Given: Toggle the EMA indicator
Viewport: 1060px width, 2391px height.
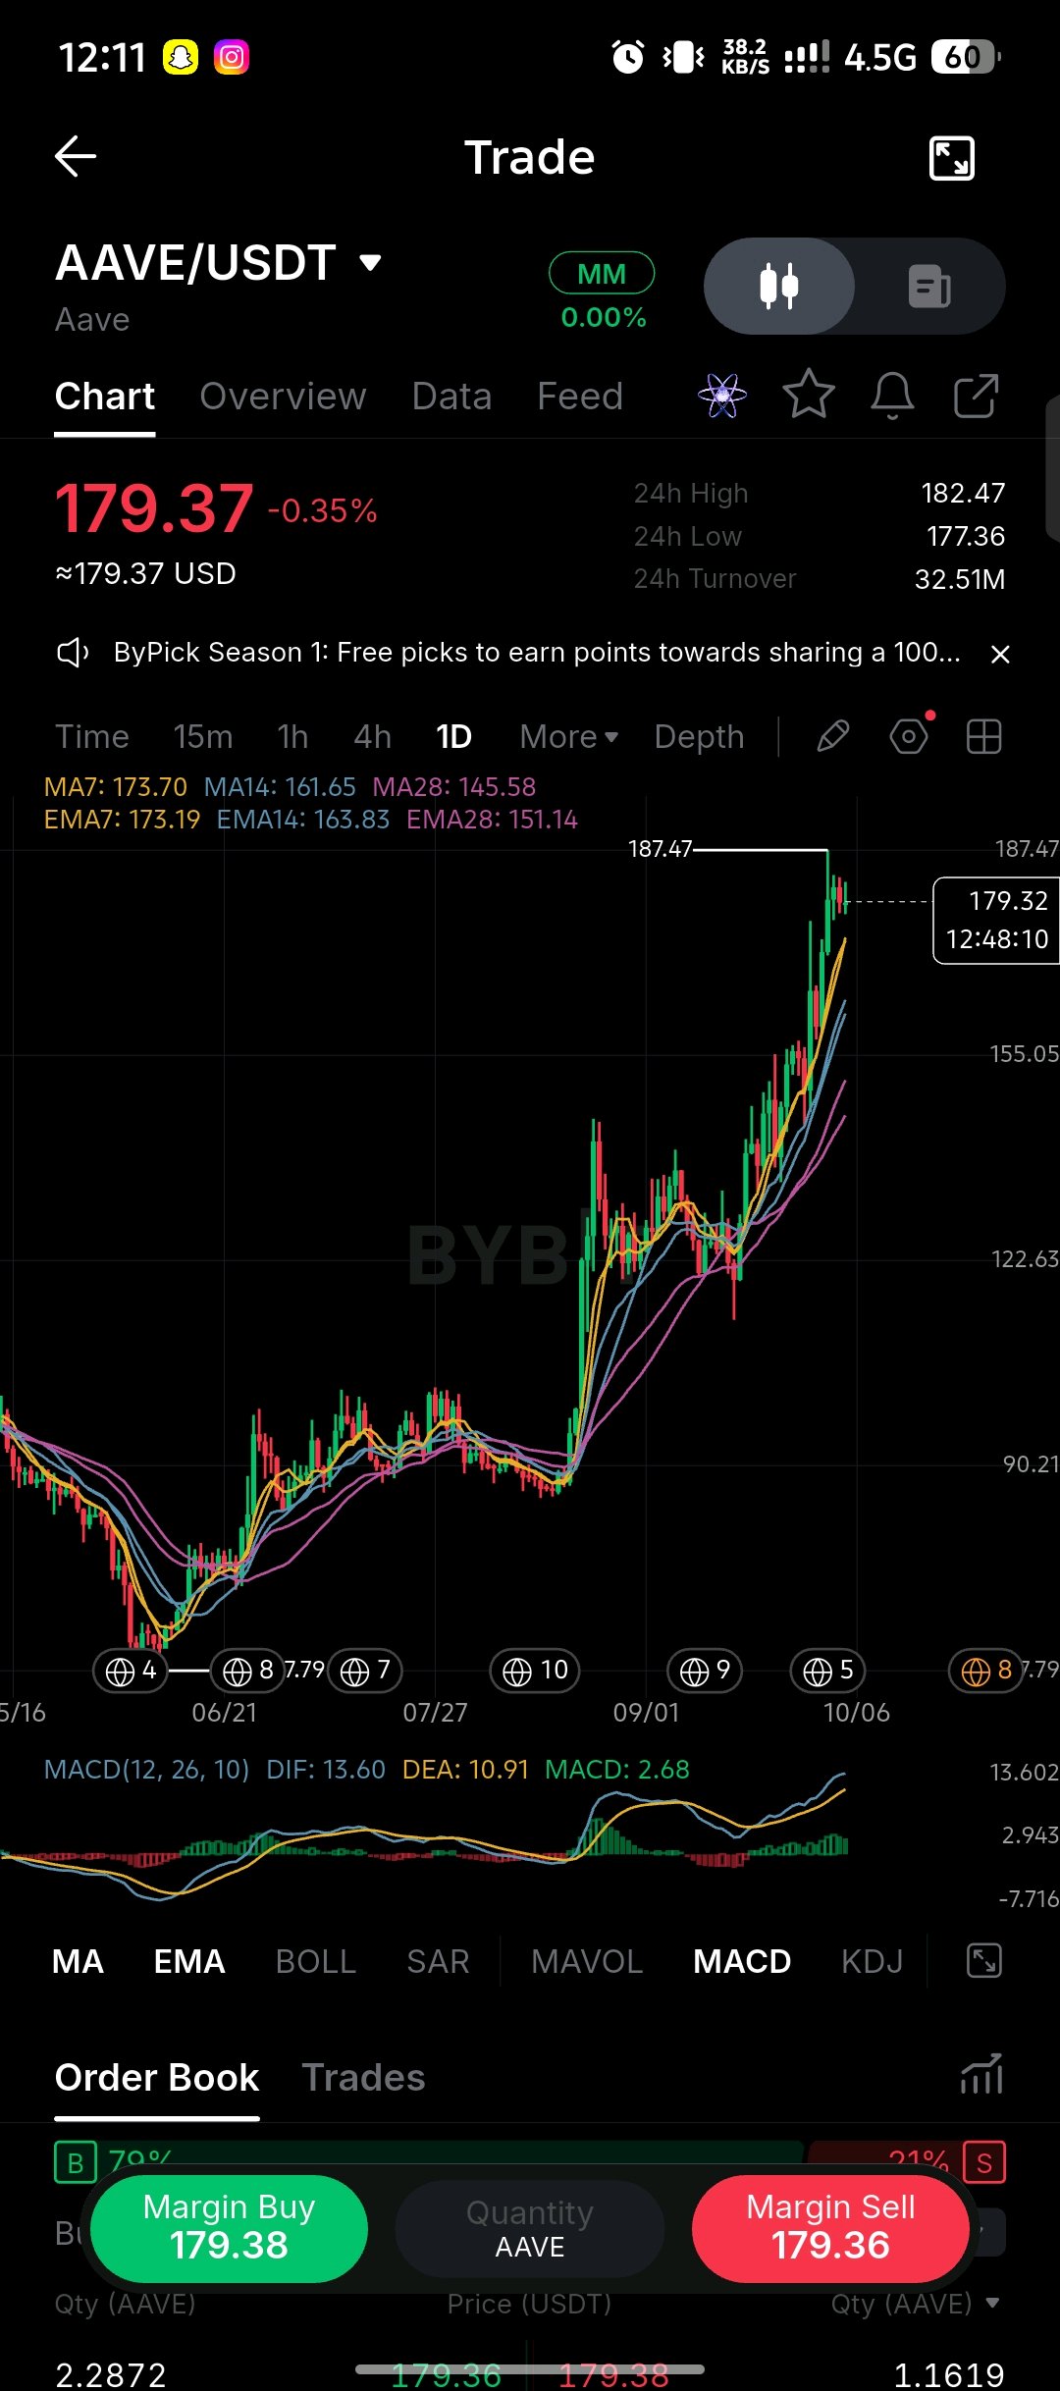Looking at the screenshot, I should (x=189, y=1961).
